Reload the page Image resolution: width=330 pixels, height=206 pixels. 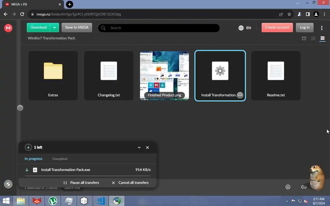[x=22, y=14]
